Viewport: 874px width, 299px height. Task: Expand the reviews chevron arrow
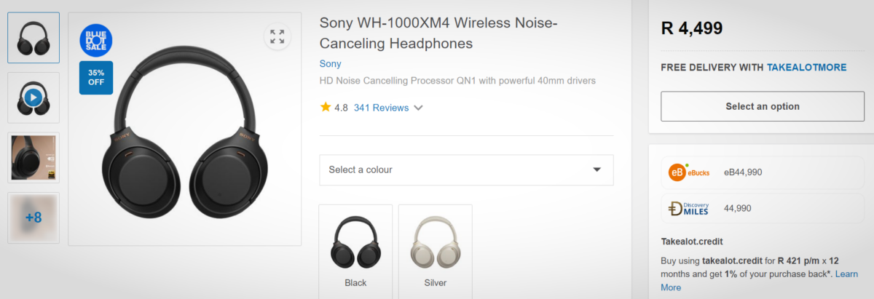click(x=418, y=108)
